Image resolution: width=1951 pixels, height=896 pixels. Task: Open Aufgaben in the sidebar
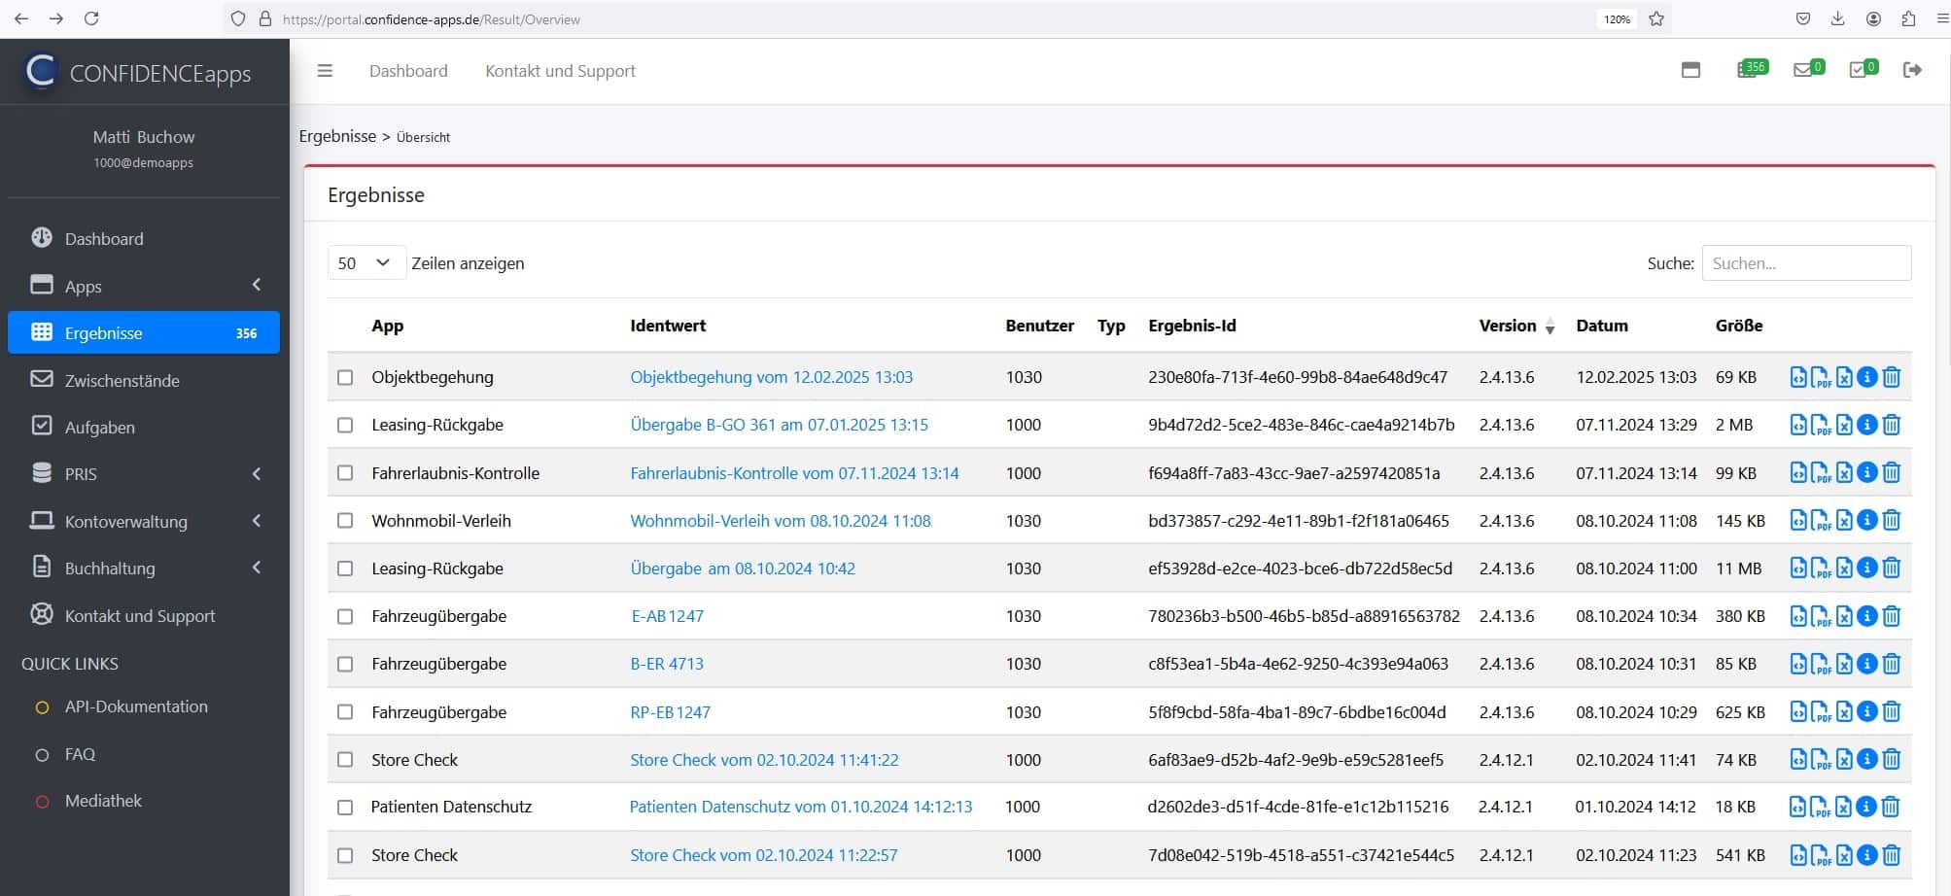144,427
